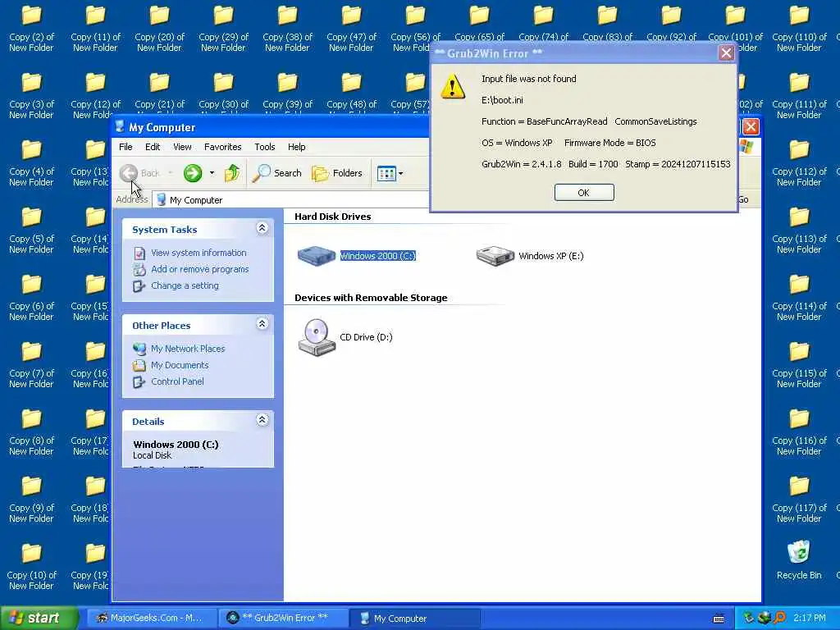Click View system information link

pos(199,253)
